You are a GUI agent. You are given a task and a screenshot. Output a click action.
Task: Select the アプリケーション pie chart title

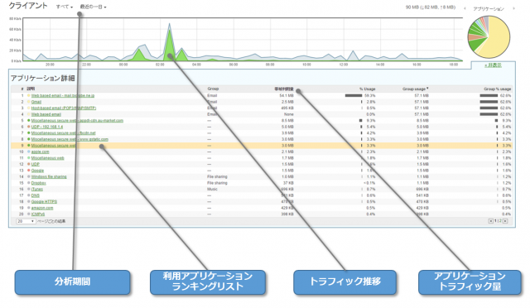tap(489, 9)
